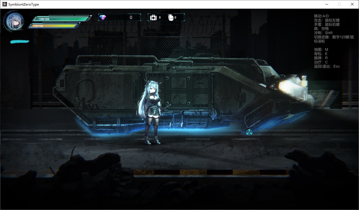Click the "攻击：鼠标左键" help line
The height and width of the screenshot is (210, 359).
(327, 20)
